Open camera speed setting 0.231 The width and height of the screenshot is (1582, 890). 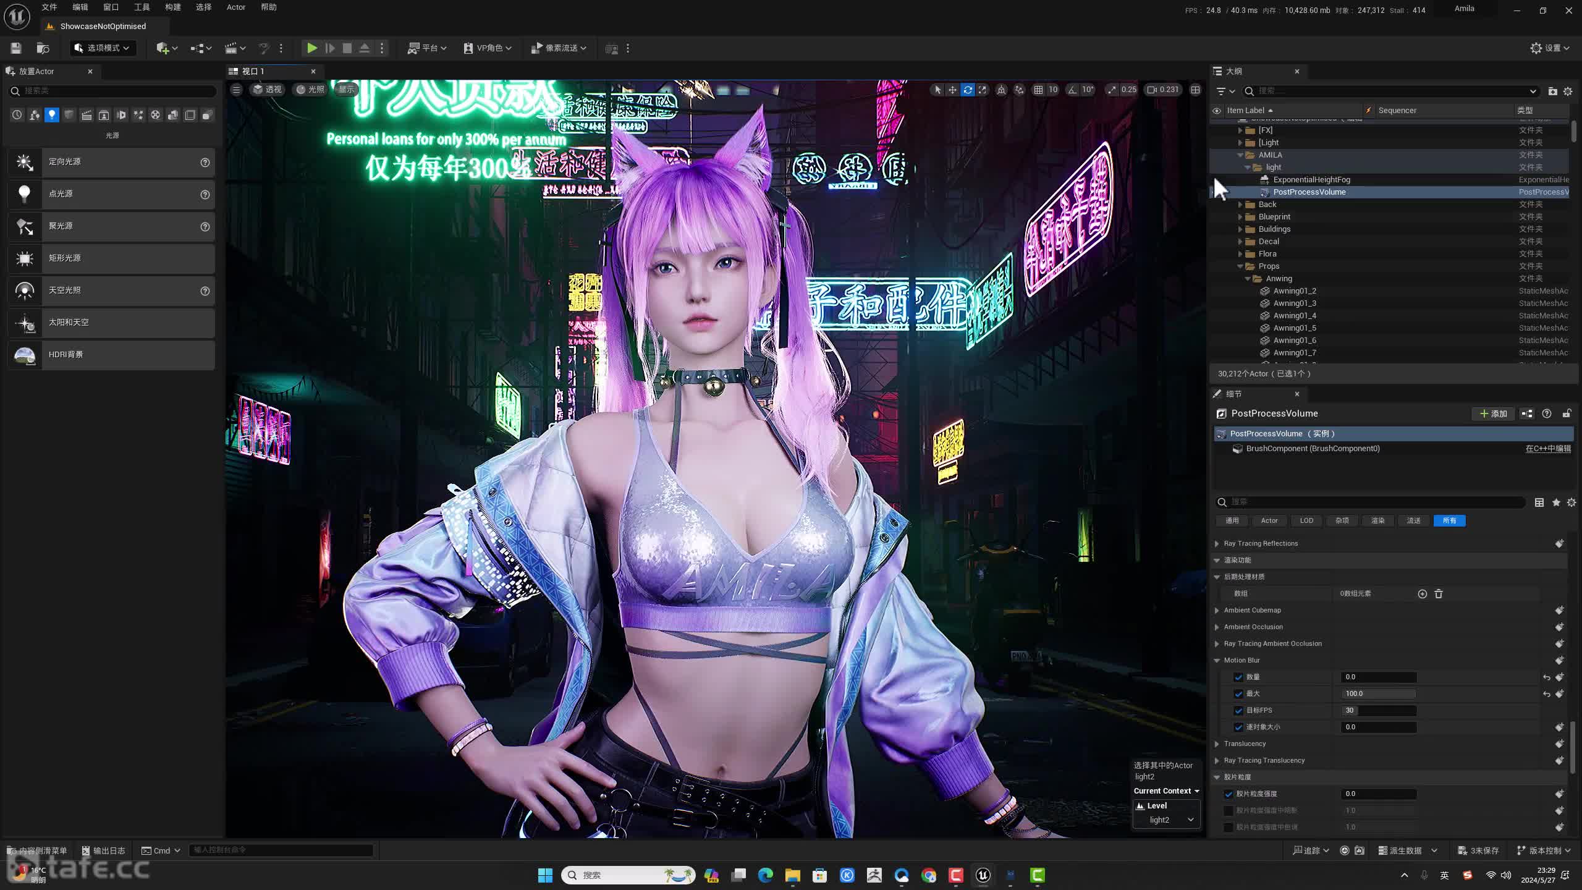coord(1163,90)
